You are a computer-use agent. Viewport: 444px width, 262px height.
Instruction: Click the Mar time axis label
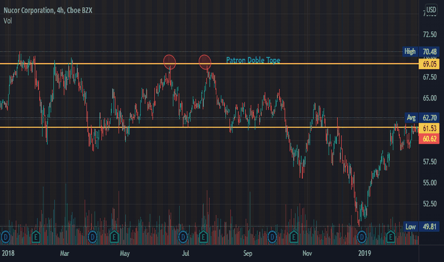65,253
